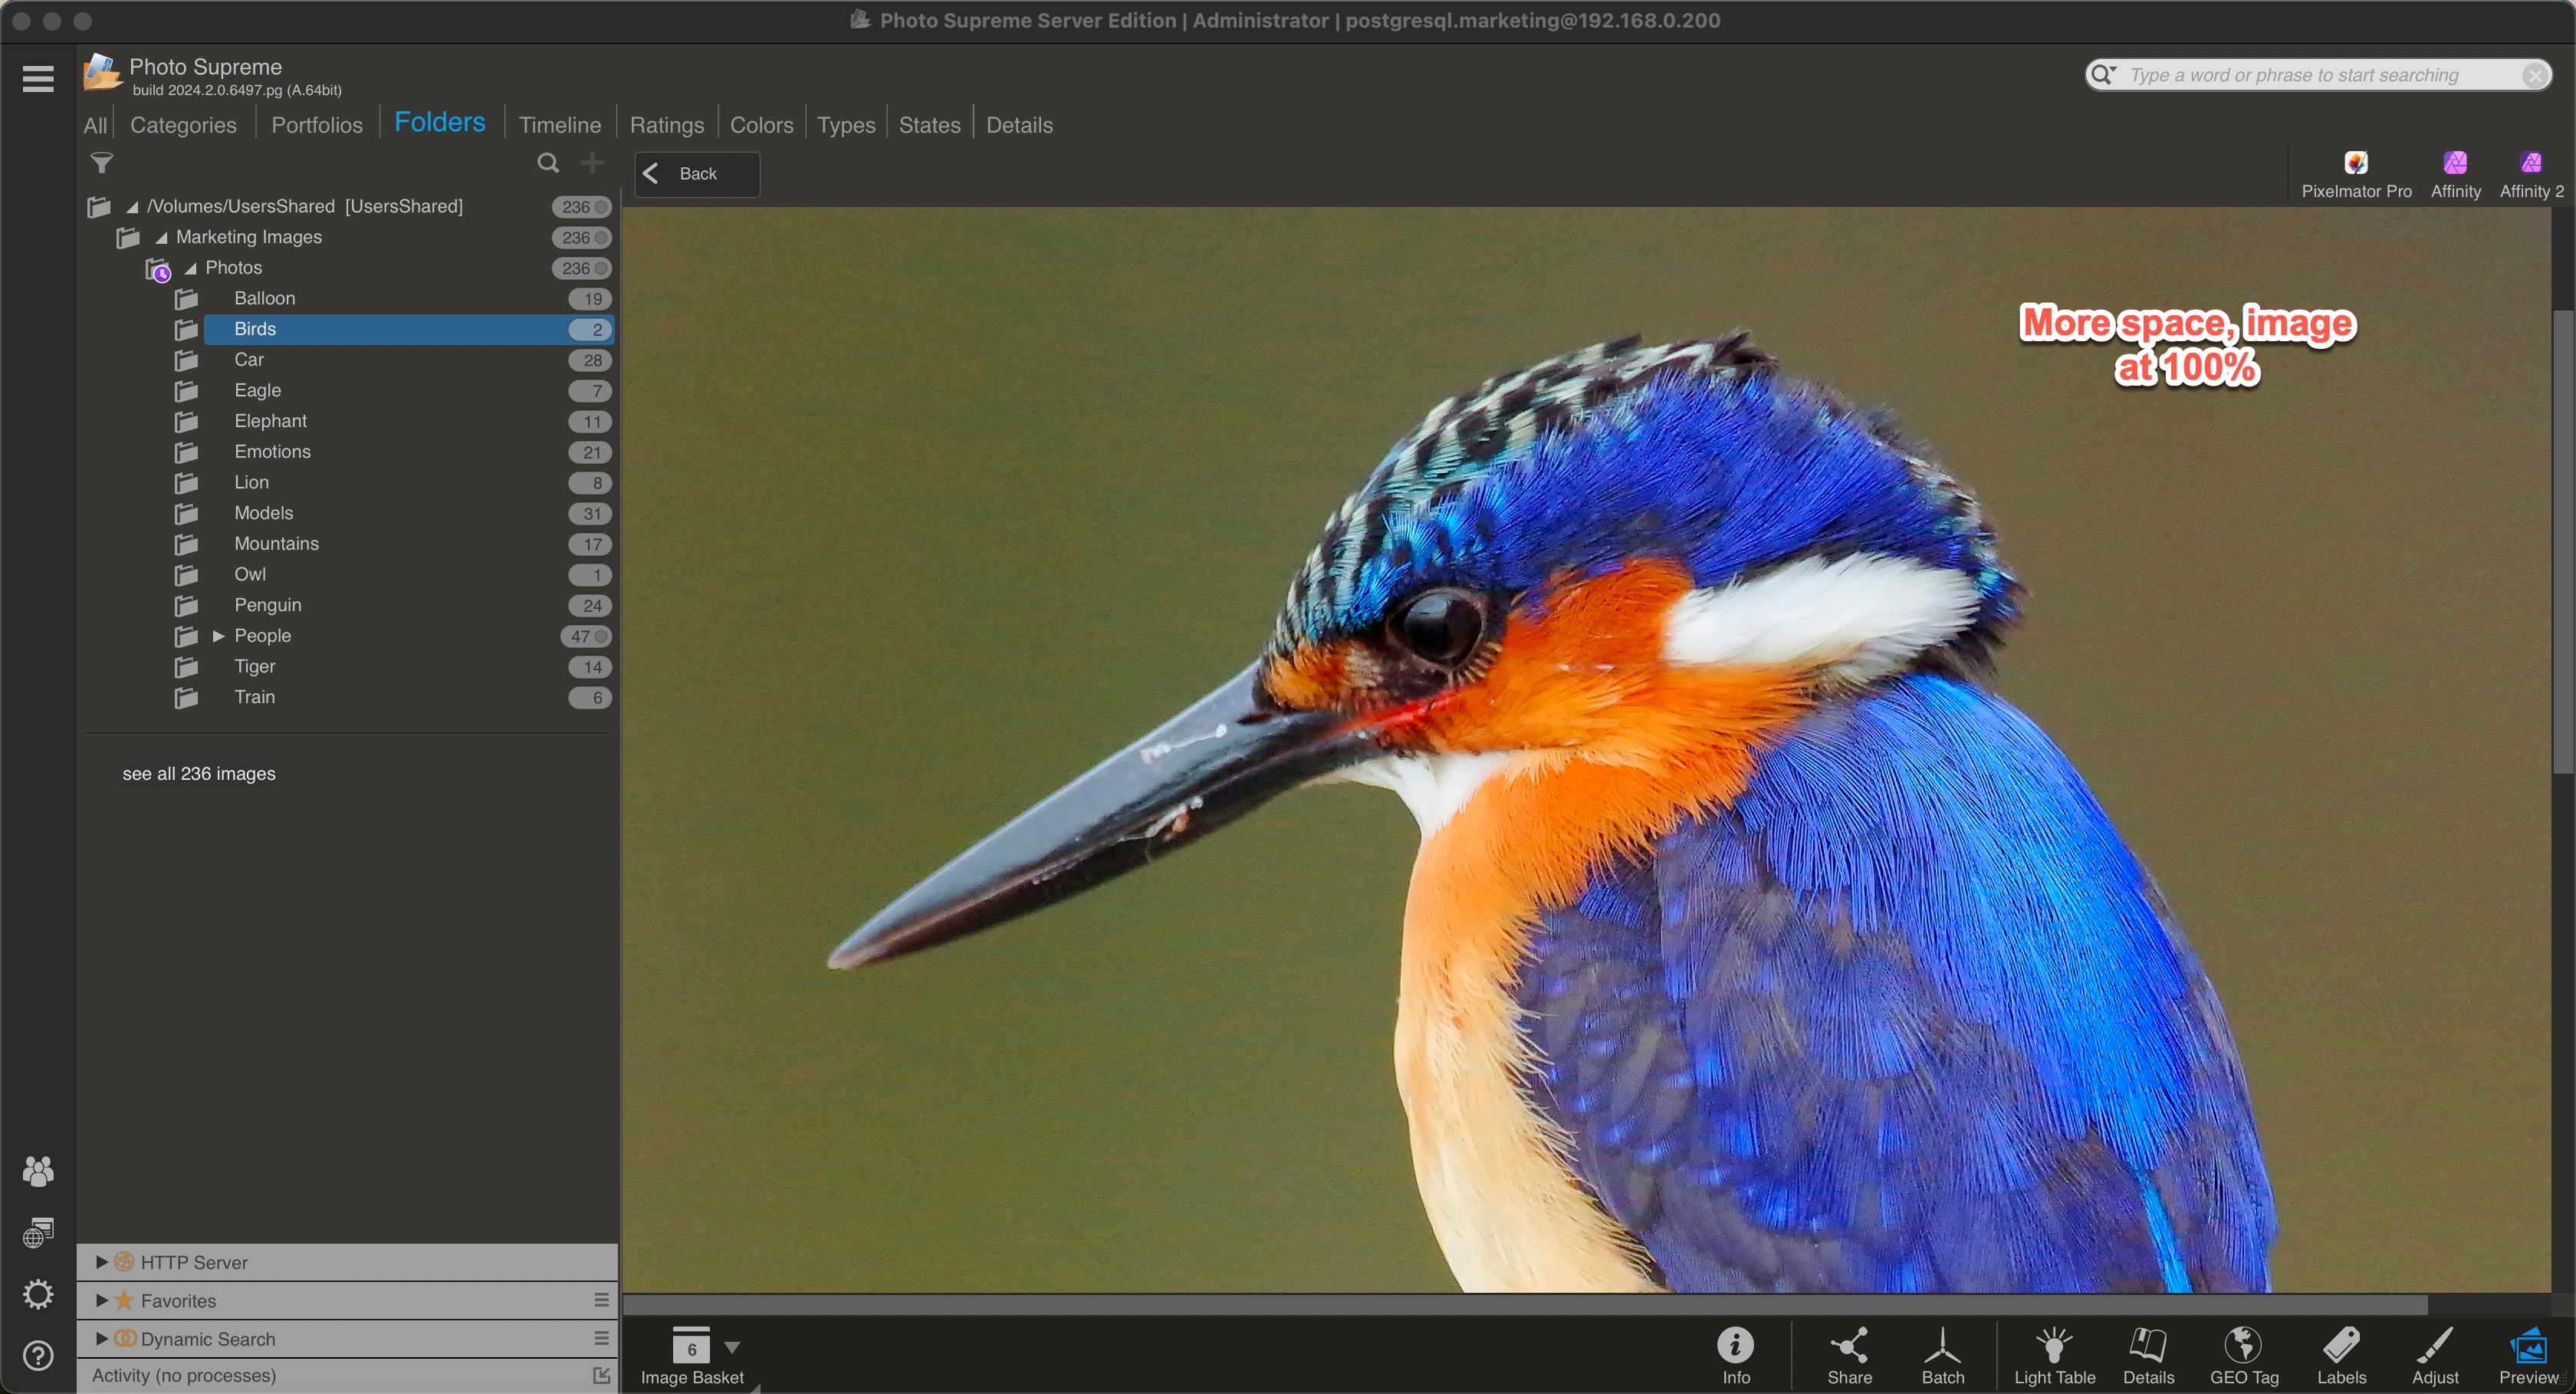Screen dimensions: 2576x1394
Task: Open Dynamic Search panel menu icon
Action: pyautogui.click(x=601, y=1337)
